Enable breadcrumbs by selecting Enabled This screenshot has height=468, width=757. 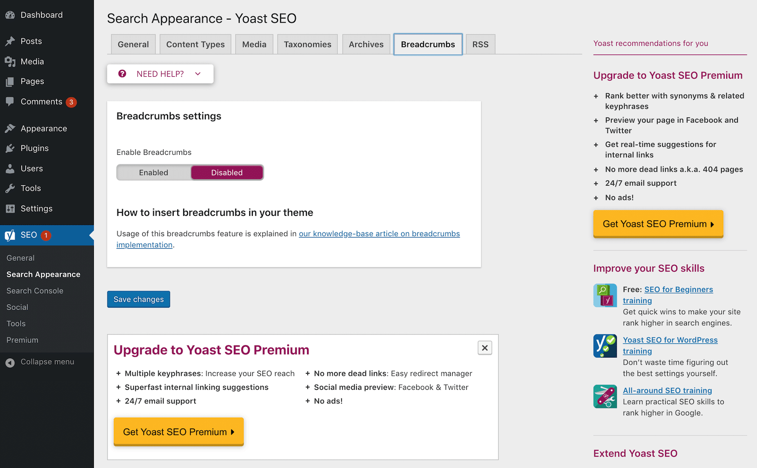tap(153, 172)
